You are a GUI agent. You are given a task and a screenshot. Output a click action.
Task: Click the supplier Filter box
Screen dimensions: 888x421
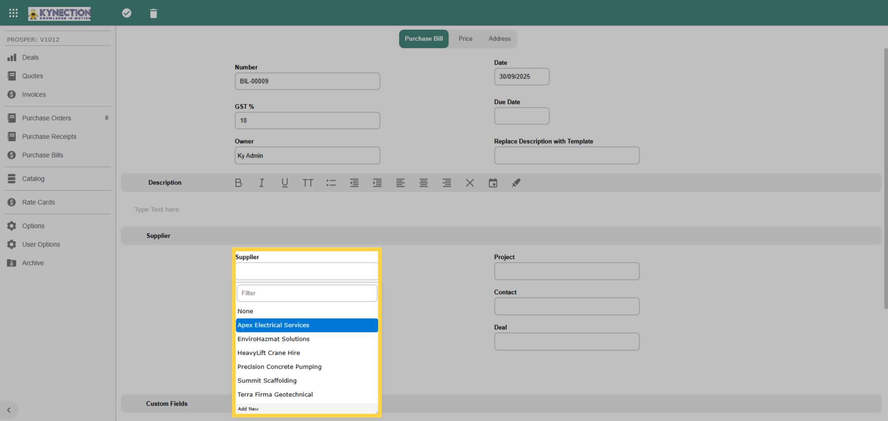307,293
